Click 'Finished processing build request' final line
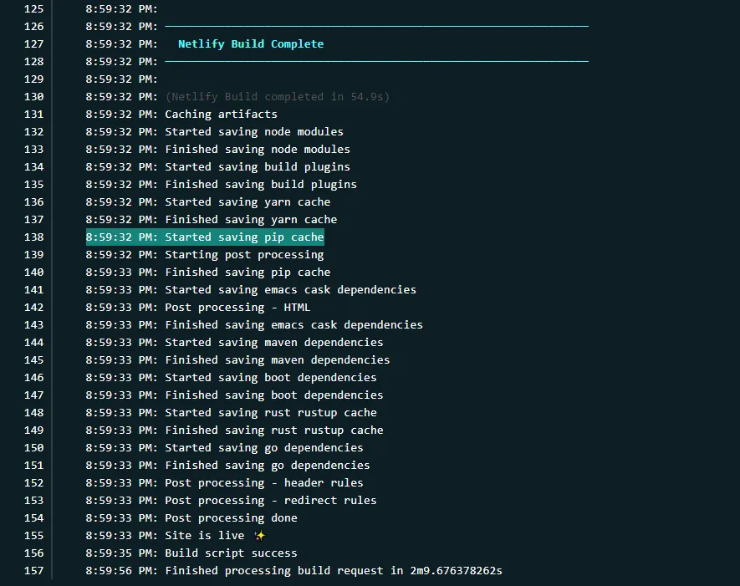Screen dimensions: 740x586 click(x=294, y=570)
